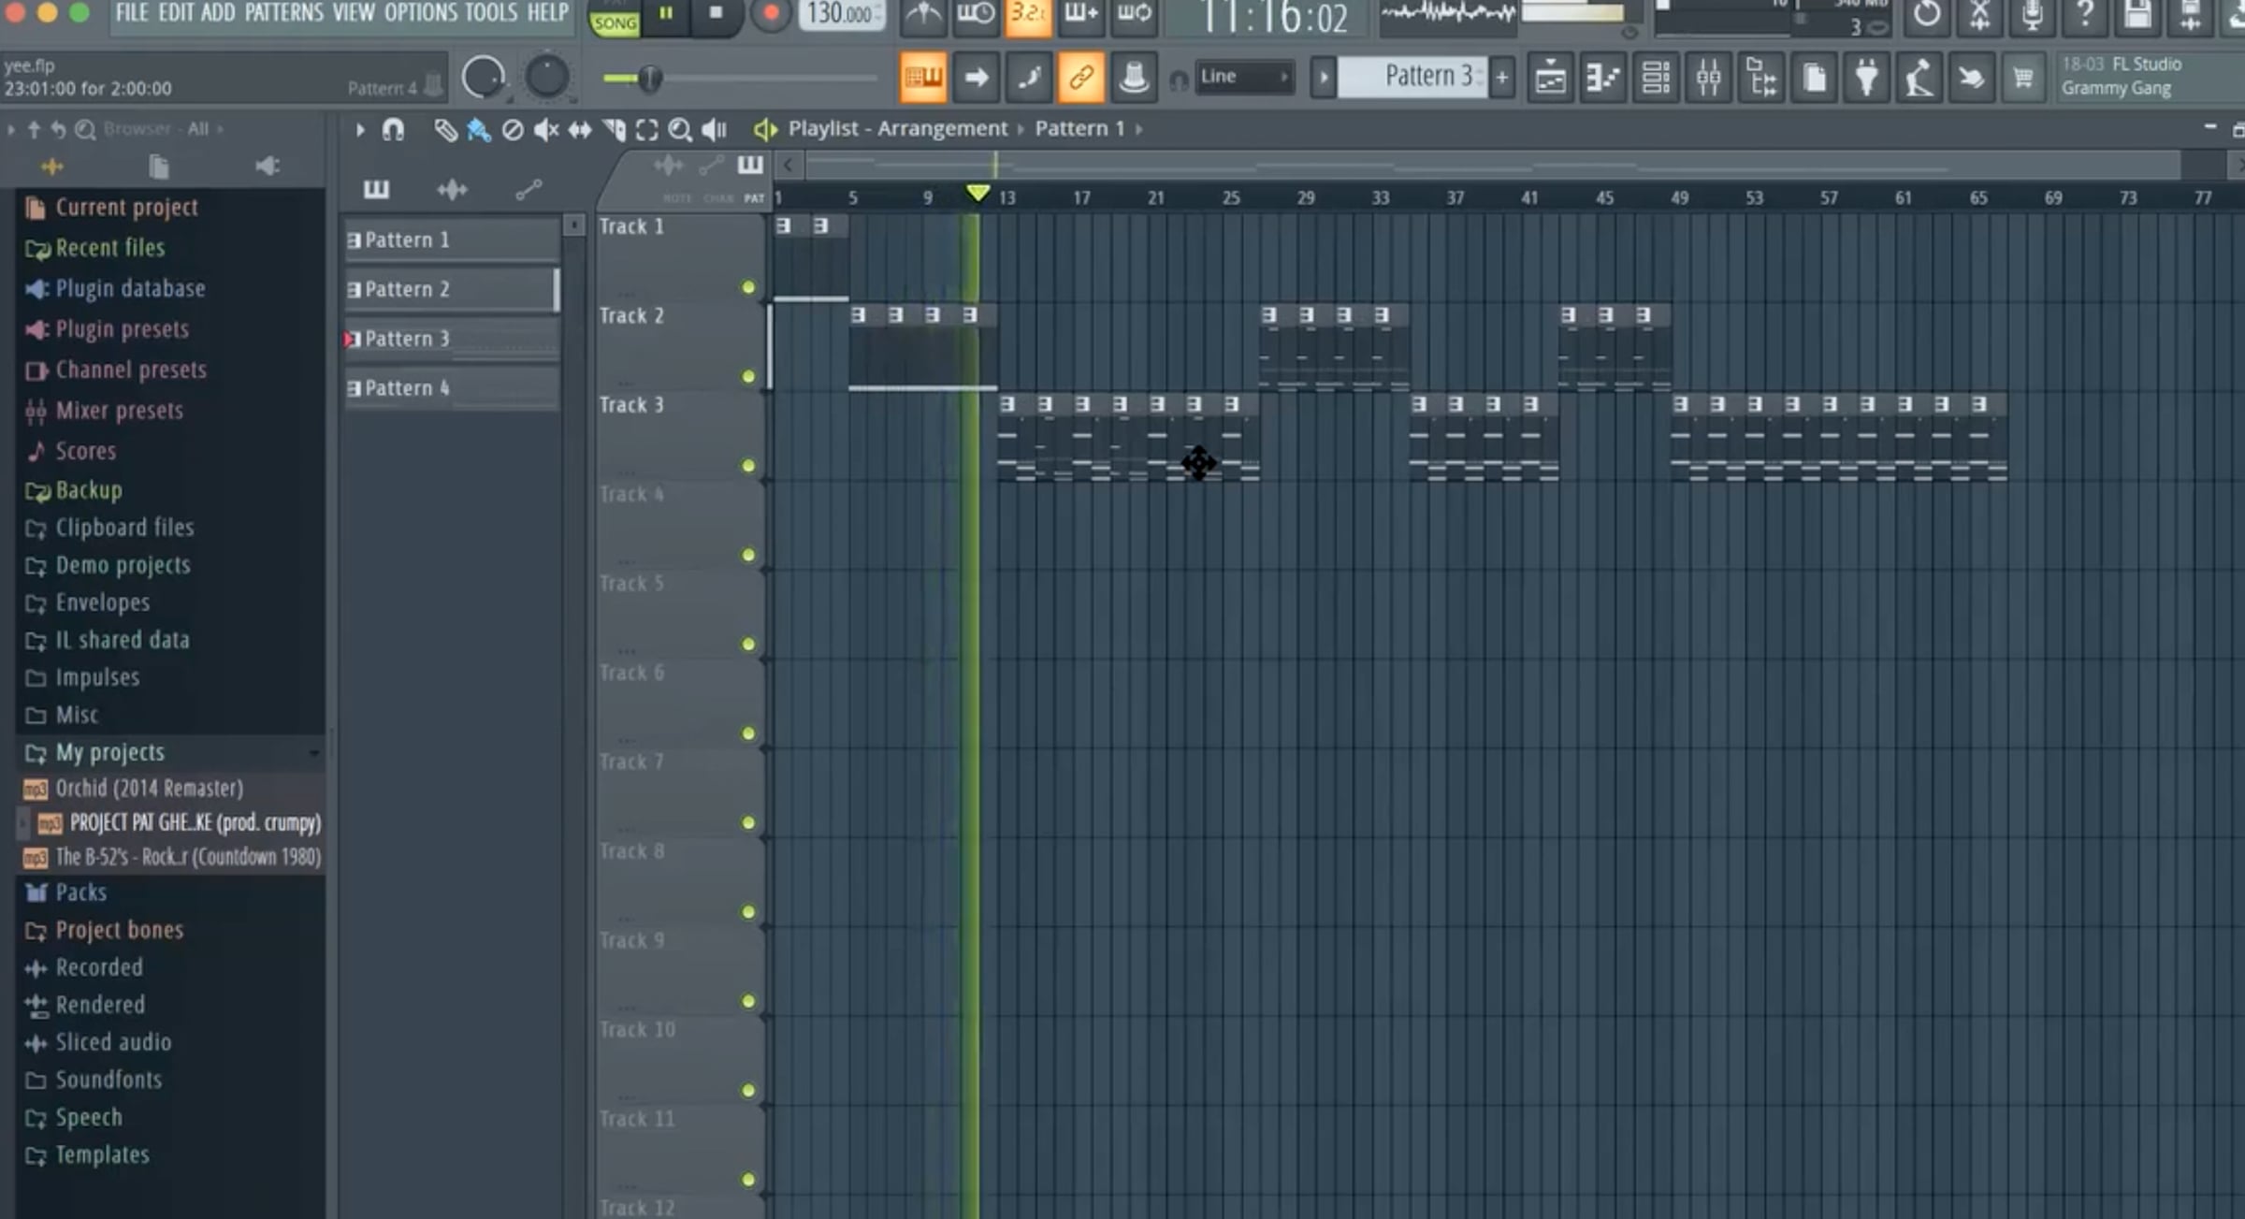Select the Draw pencil tool in the Playlist

click(445, 130)
